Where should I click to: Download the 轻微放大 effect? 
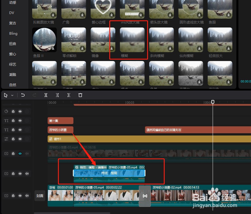(229, 48)
